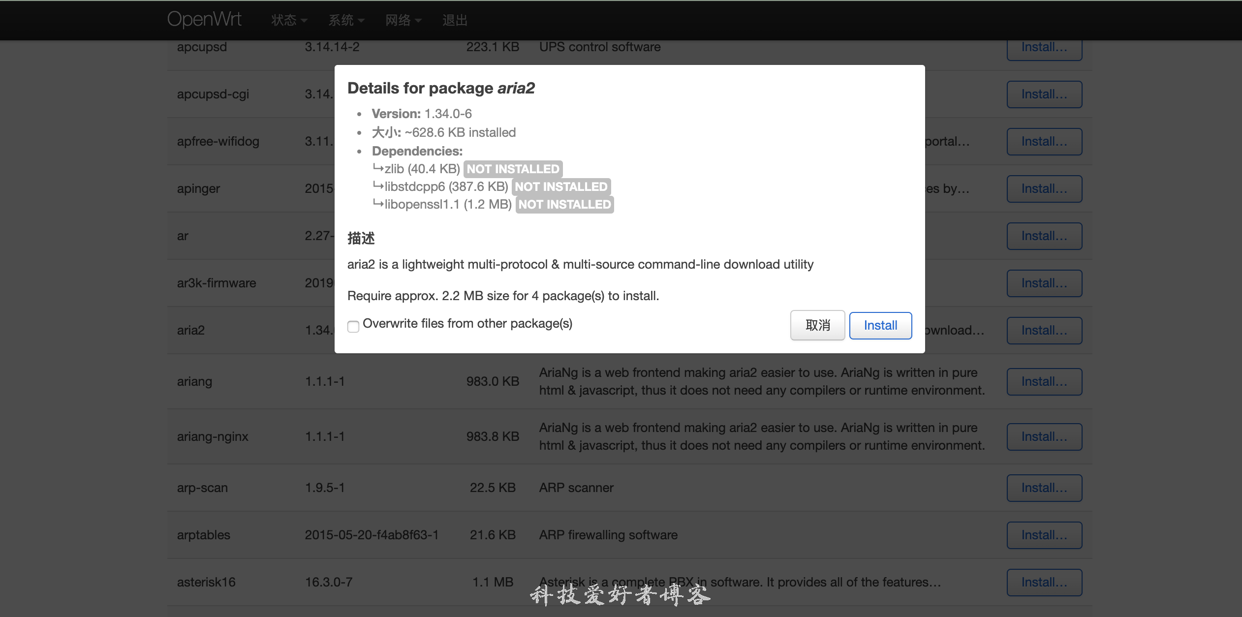1242x617 pixels.
Task: Select the 223.1 KB size of apcupsd
Action: 493,47
